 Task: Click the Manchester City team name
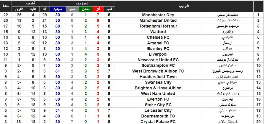tap(158, 15)
